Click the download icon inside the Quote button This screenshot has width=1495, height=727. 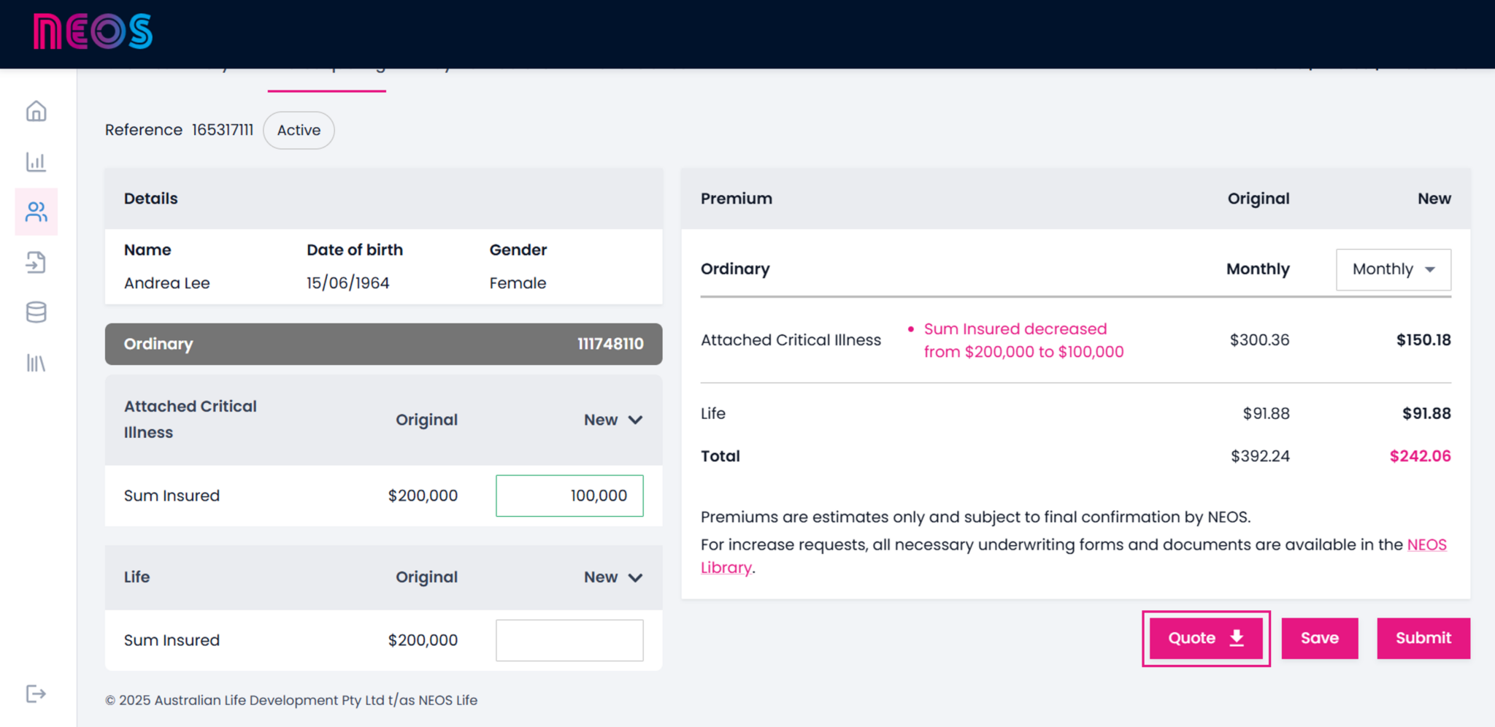click(1237, 637)
